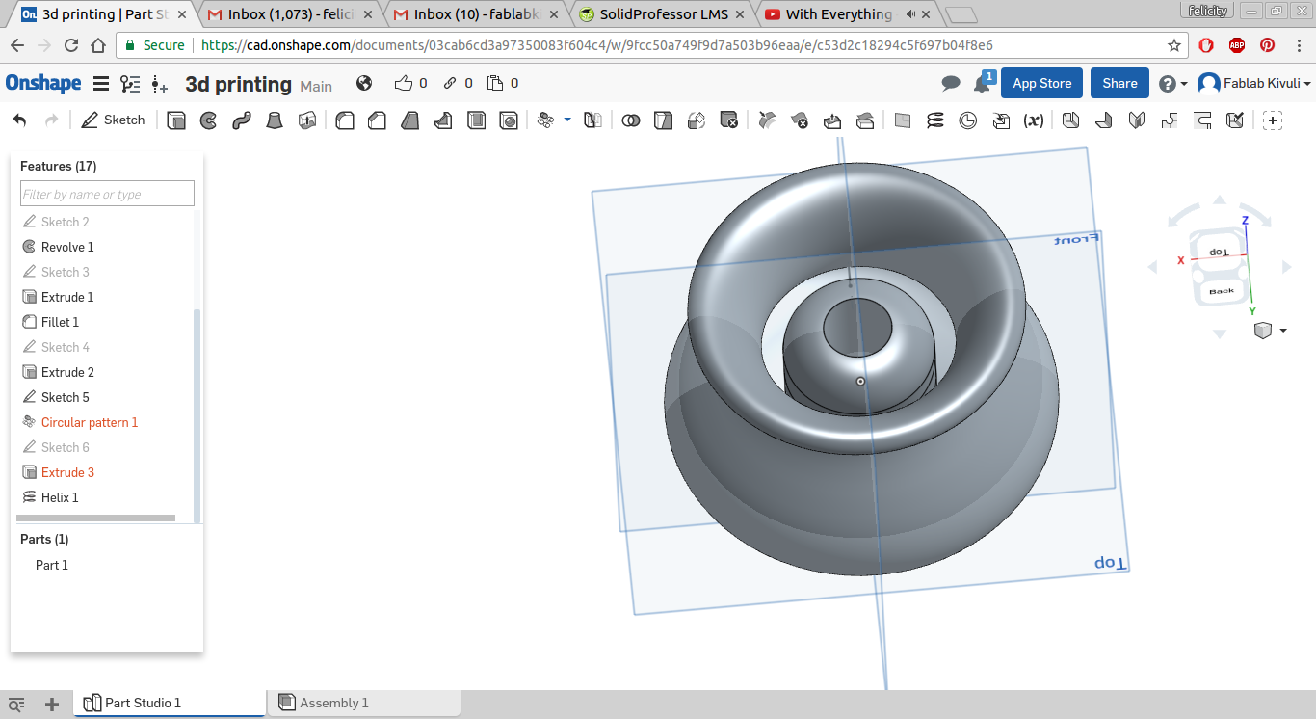This screenshot has height=719, width=1316.
Task: Select Circular pattern 1 in feature list
Action: coord(89,422)
